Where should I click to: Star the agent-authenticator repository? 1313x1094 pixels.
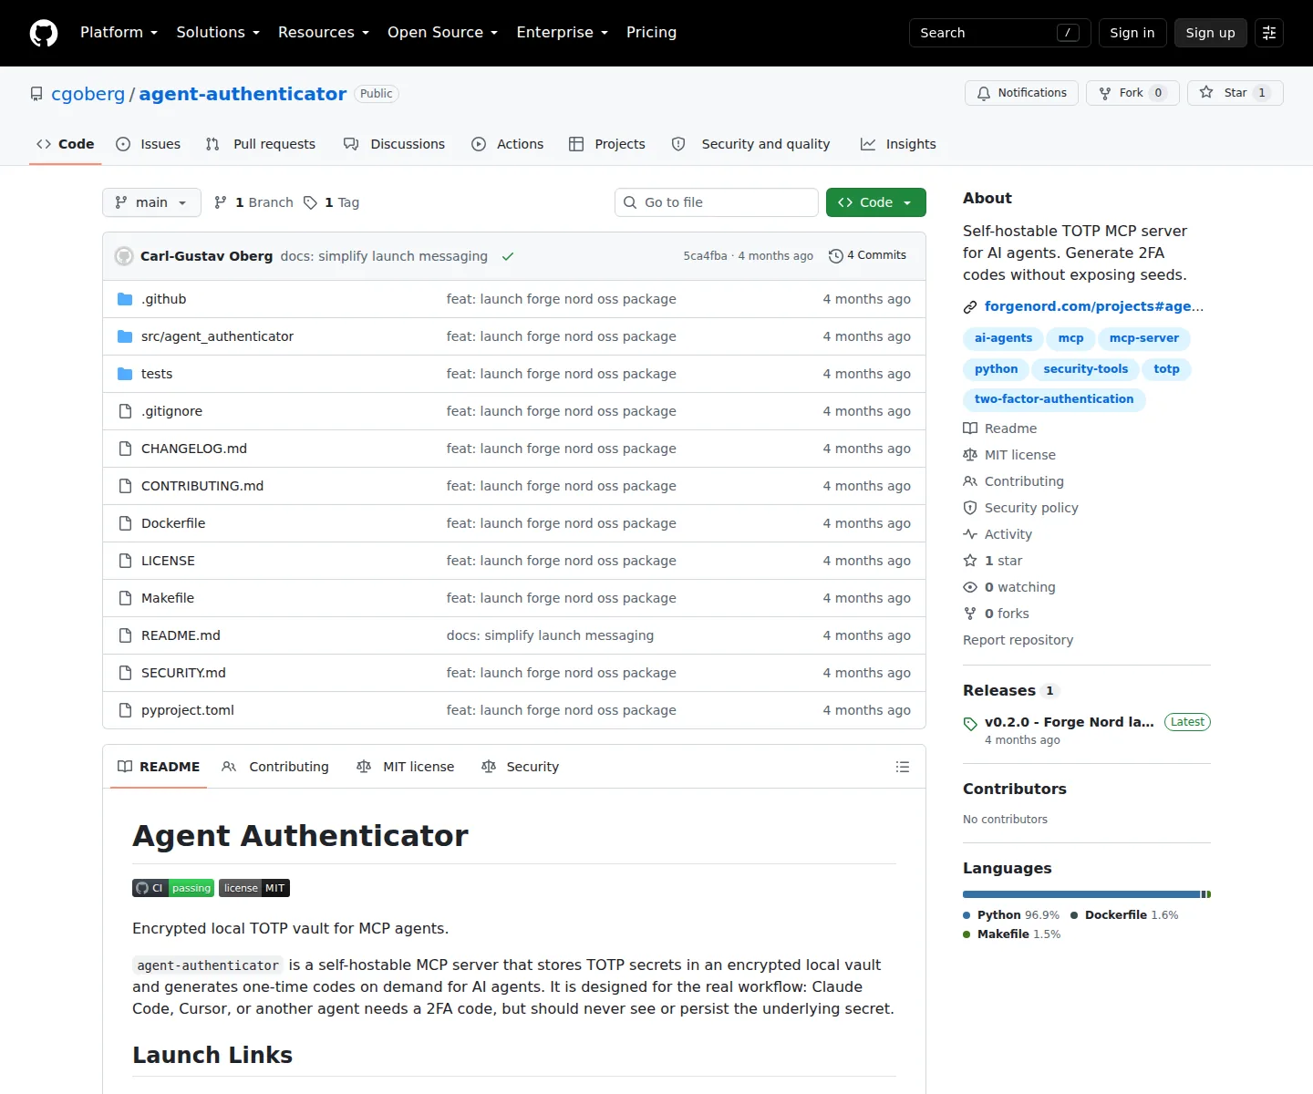tap(1235, 93)
